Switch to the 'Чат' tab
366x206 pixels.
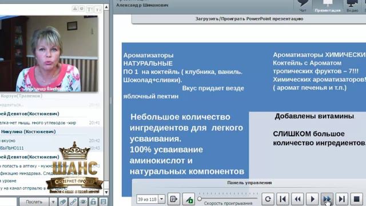[303, 6]
